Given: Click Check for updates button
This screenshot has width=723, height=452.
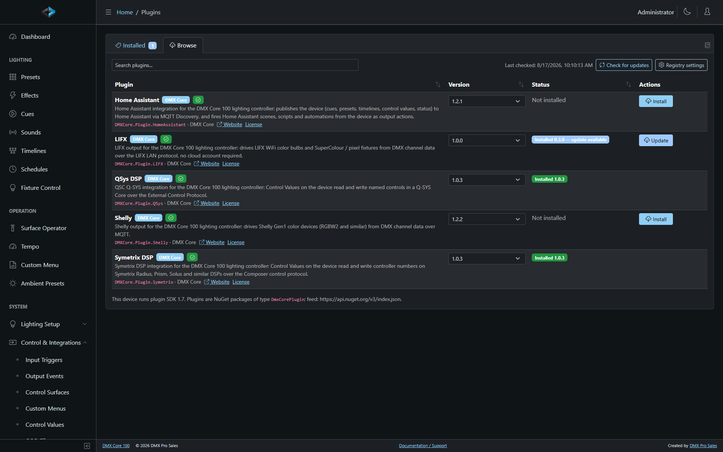Looking at the screenshot, I should click(x=624, y=65).
